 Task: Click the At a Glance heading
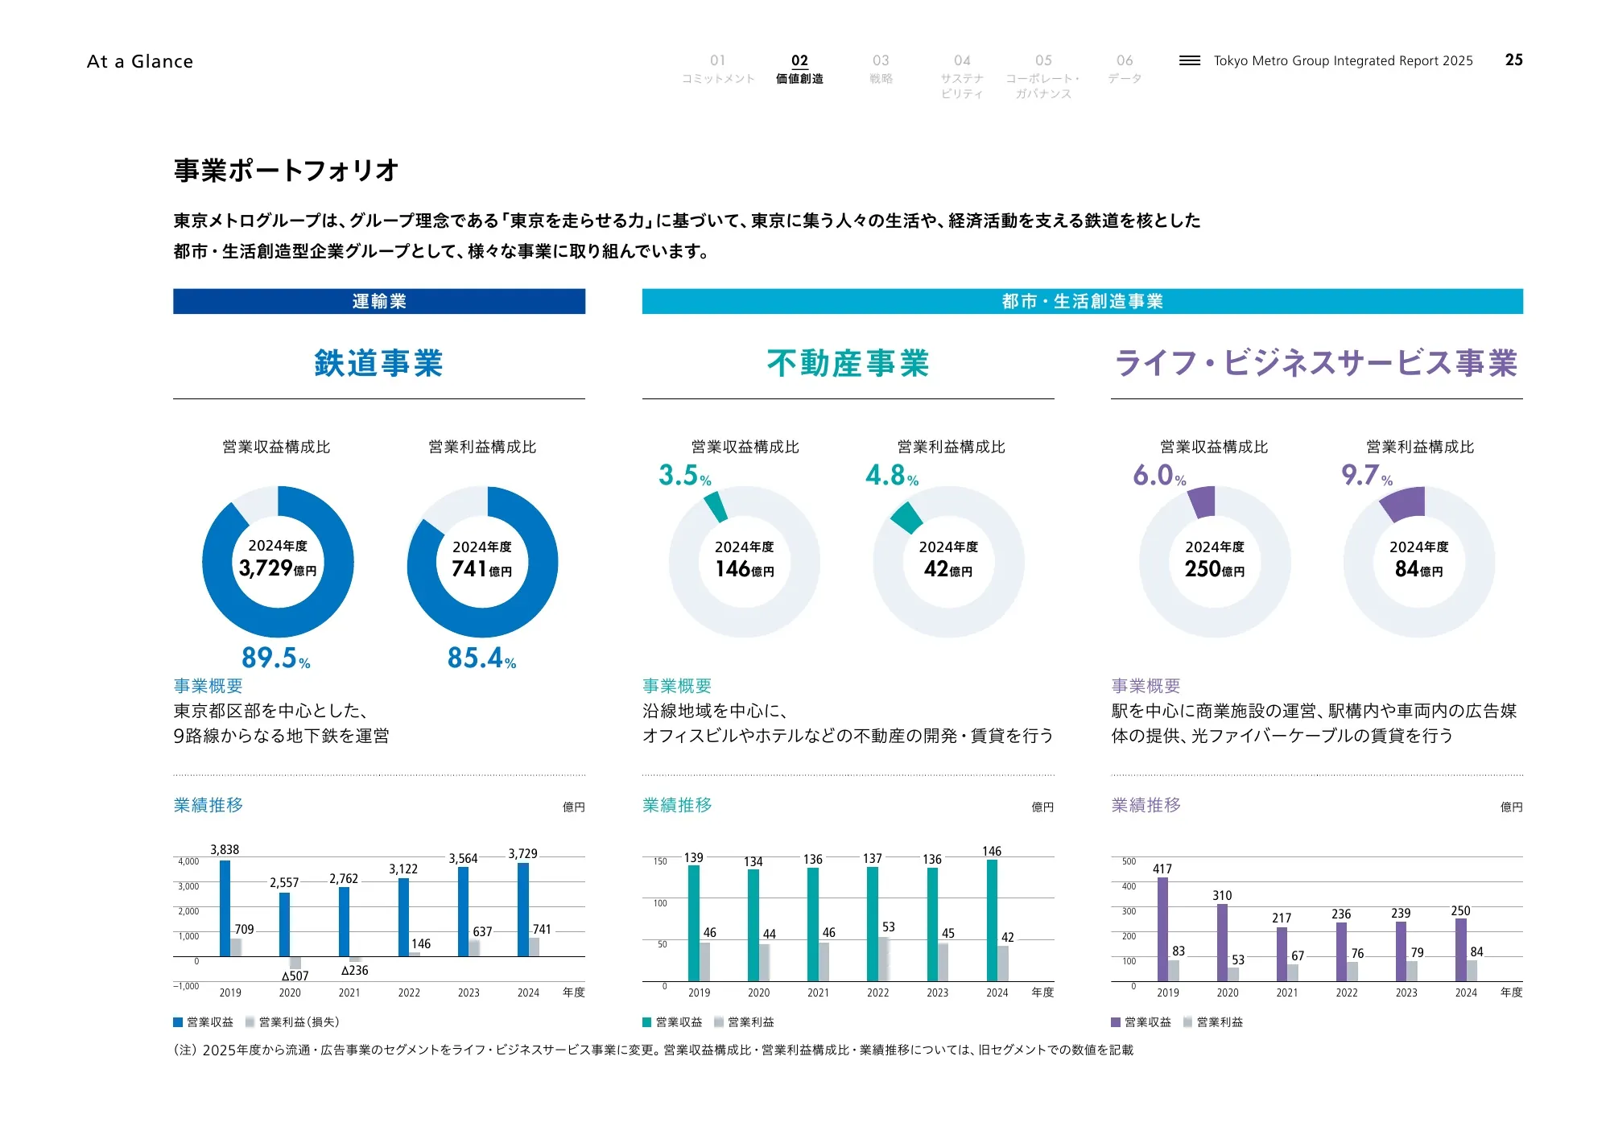(x=140, y=61)
